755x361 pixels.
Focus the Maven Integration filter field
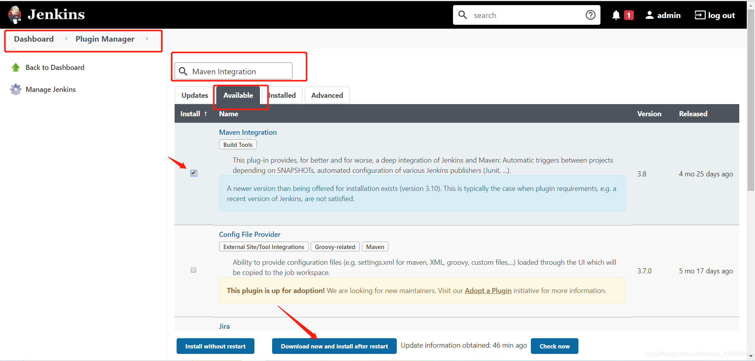coord(234,71)
